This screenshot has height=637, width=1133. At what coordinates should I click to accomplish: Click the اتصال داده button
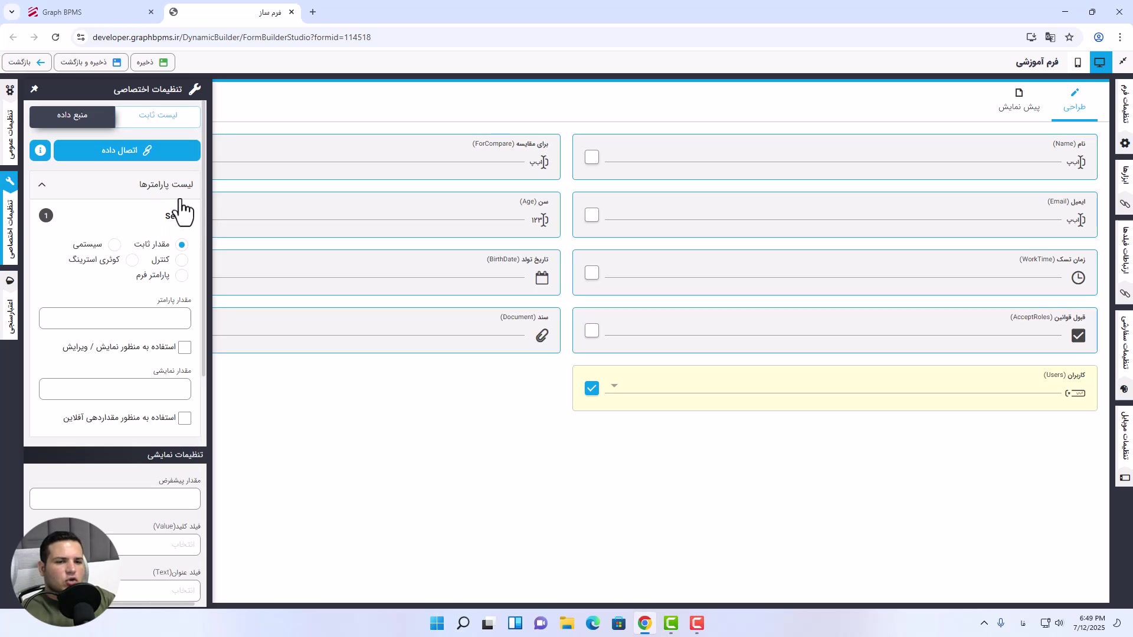(127, 150)
